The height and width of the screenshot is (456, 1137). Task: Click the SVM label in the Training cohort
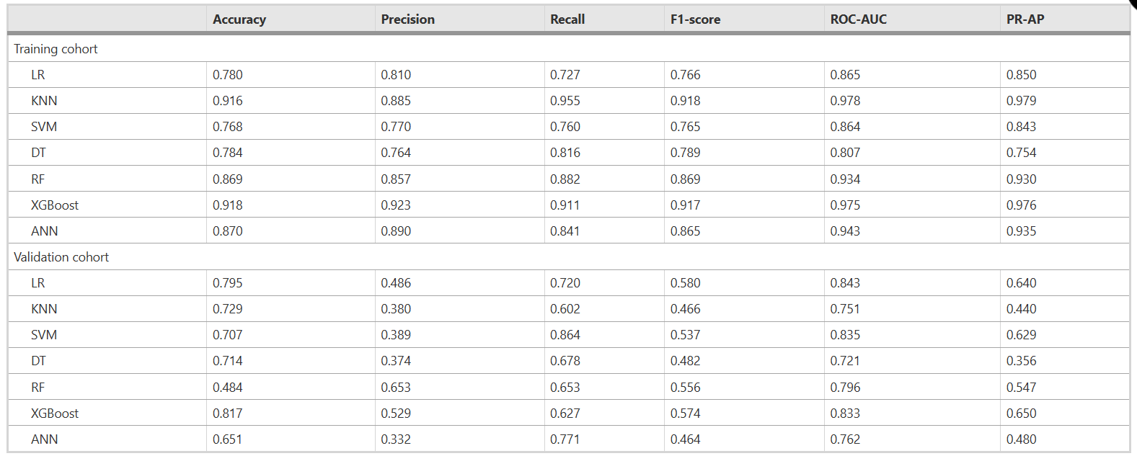pyautogui.click(x=44, y=127)
